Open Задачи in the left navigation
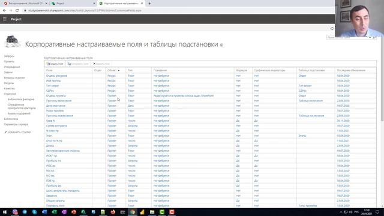This screenshot has height=216, width=384. pyautogui.click(x=8, y=72)
